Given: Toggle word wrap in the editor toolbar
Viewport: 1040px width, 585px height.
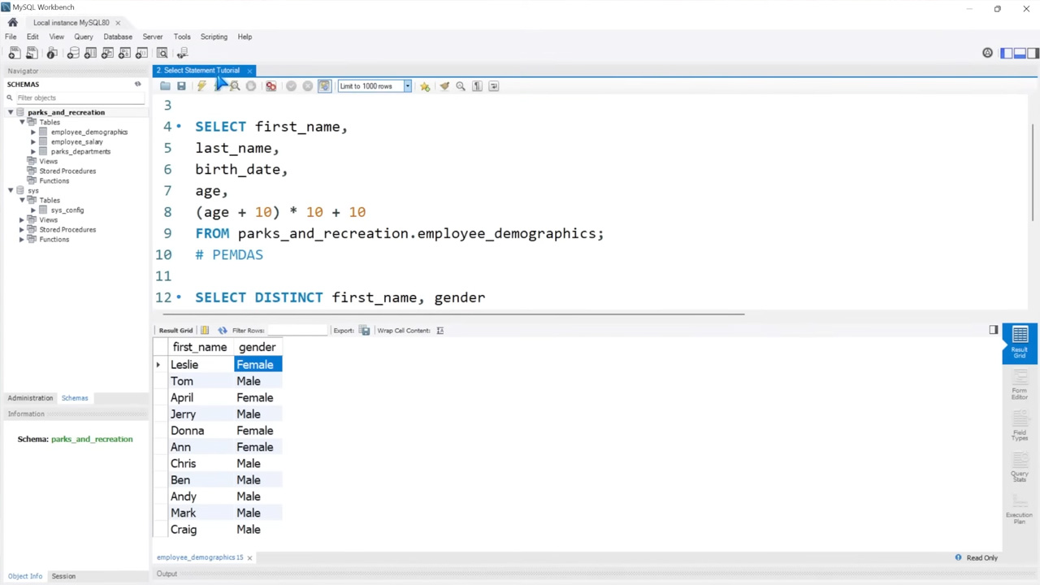Looking at the screenshot, I should click(494, 86).
